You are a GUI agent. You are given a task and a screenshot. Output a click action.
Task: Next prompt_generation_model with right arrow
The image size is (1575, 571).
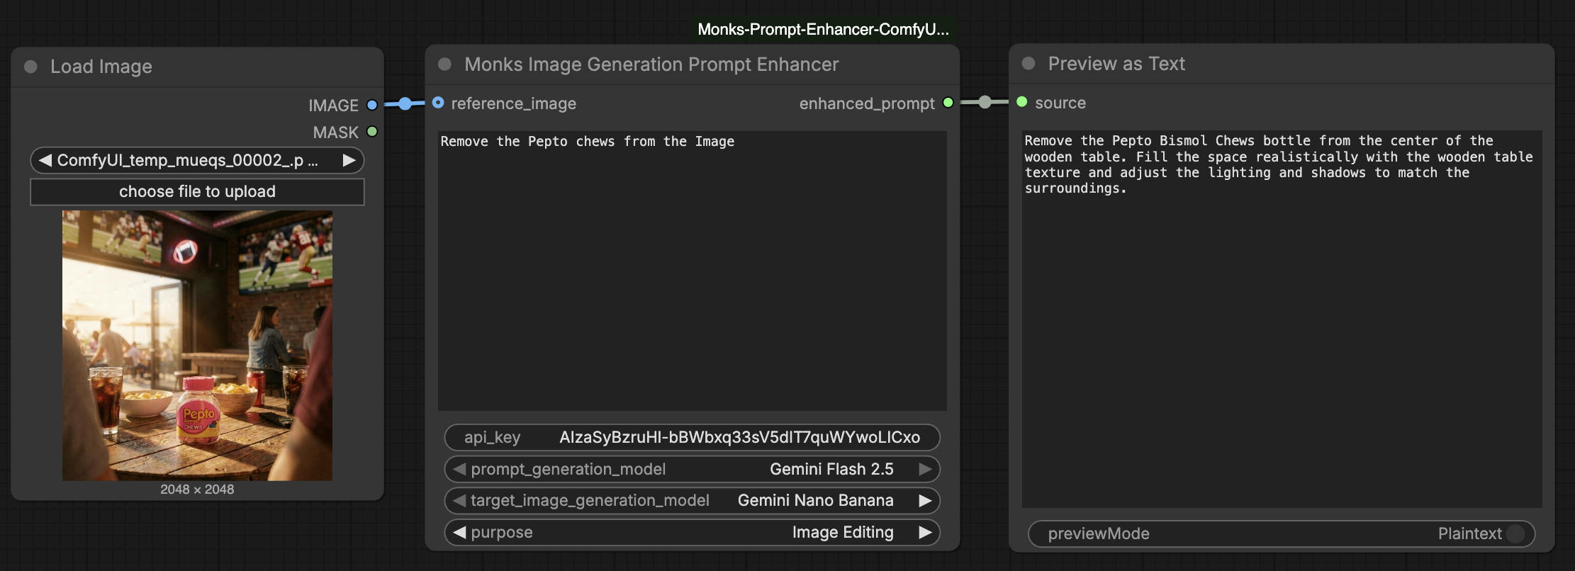coord(925,469)
